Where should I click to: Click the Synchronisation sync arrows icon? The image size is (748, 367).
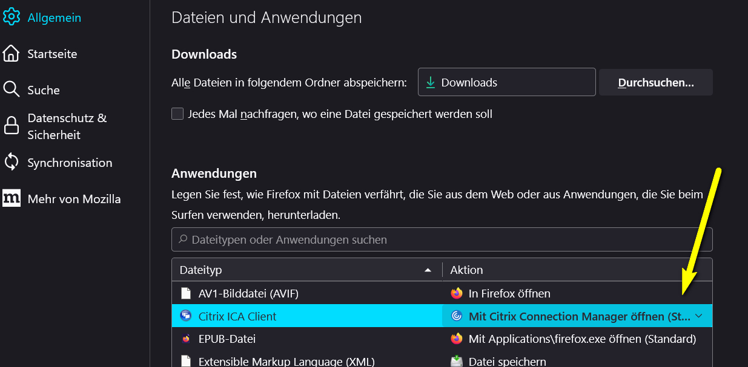[x=11, y=162]
